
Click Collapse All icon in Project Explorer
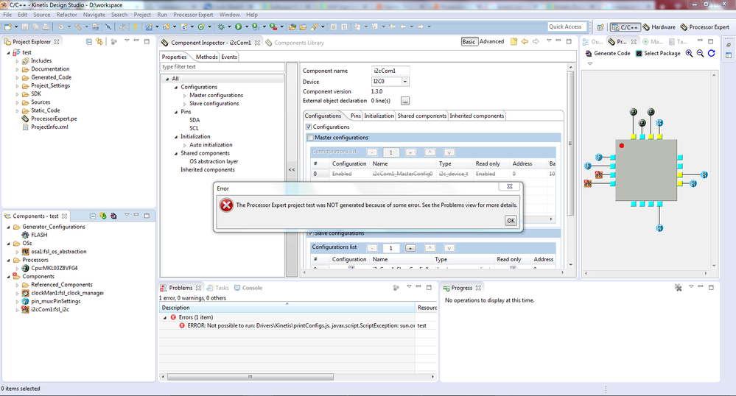point(89,42)
